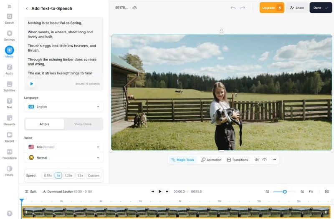Set speed to 1.25x
This screenshot has height=219, width=334.
point(68,175)
